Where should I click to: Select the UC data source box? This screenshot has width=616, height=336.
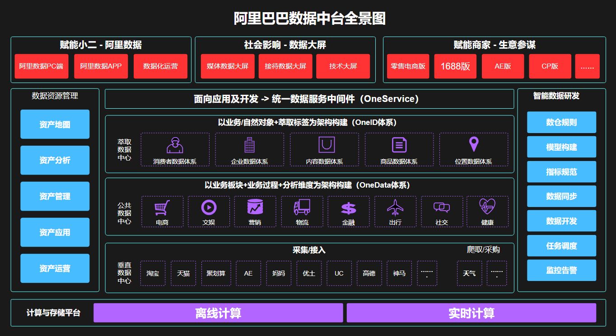339,273
